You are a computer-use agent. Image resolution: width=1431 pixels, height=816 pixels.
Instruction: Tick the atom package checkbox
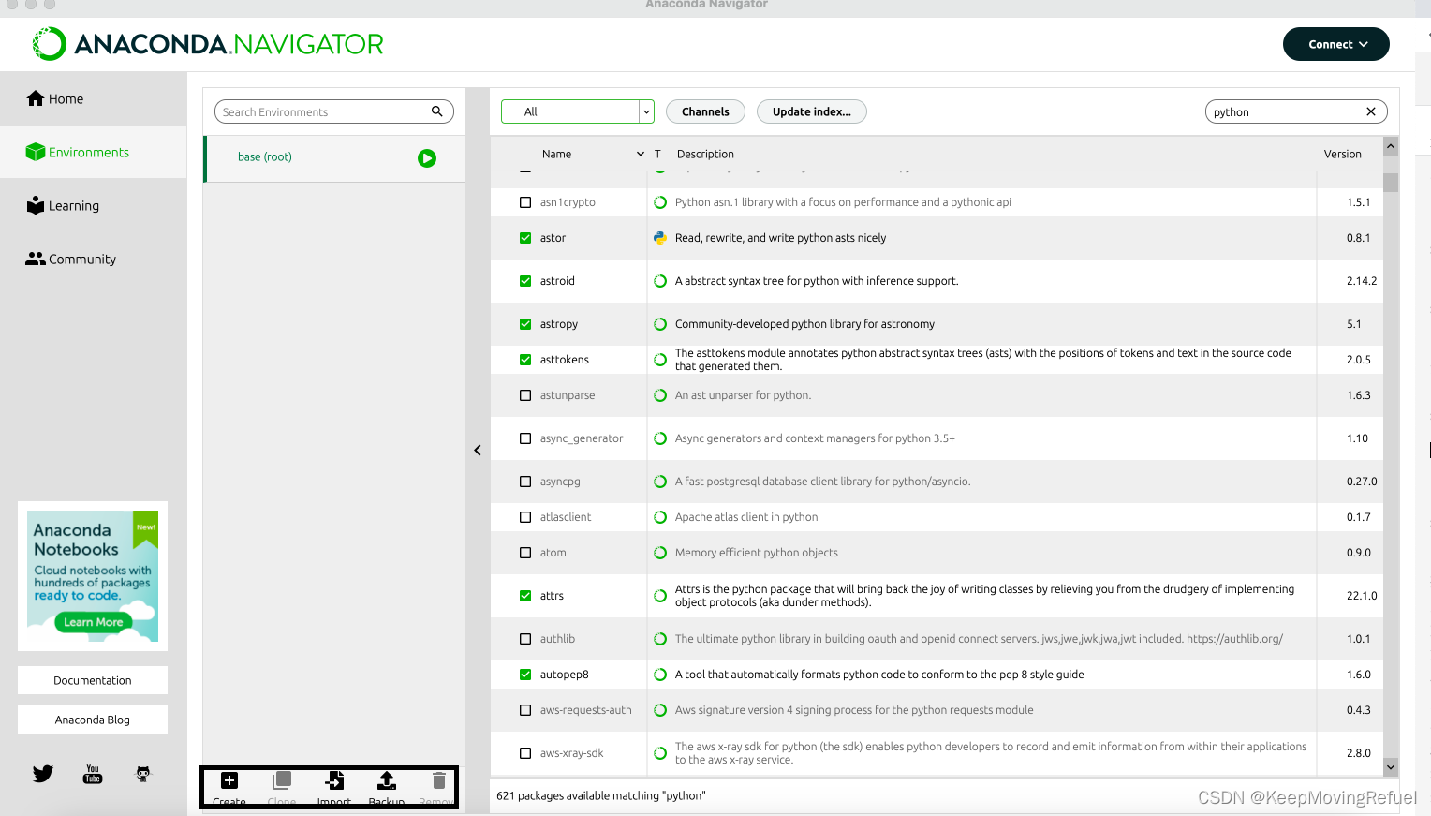point(525,553)
